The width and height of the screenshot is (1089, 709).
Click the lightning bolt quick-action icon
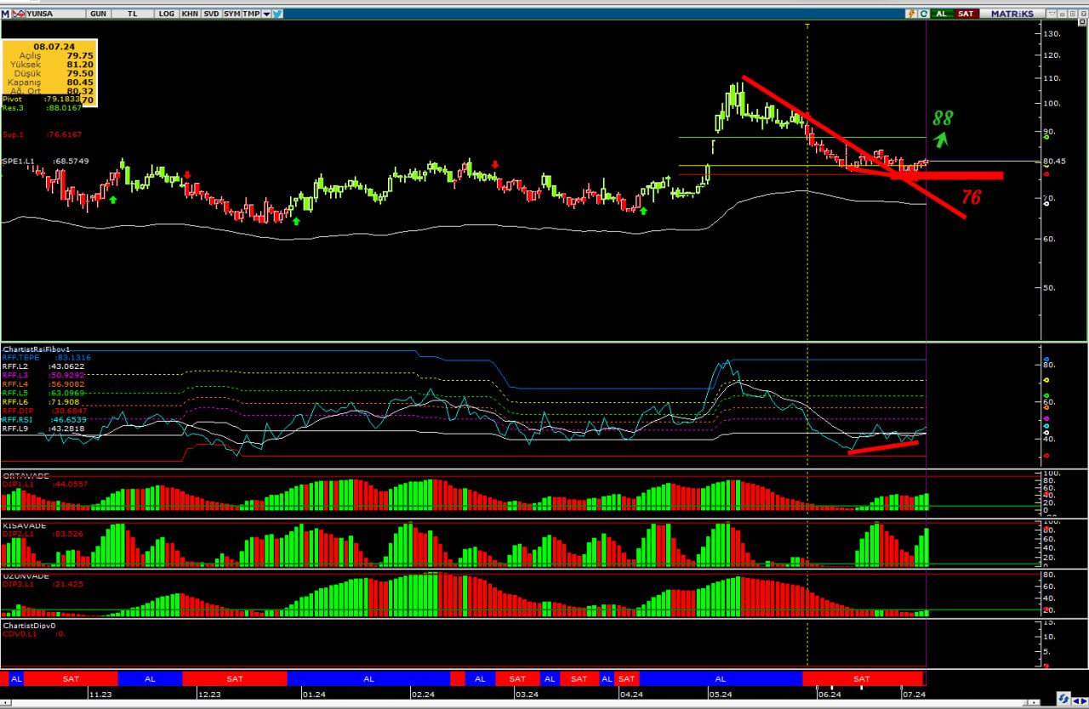click(x=912, y=14)
